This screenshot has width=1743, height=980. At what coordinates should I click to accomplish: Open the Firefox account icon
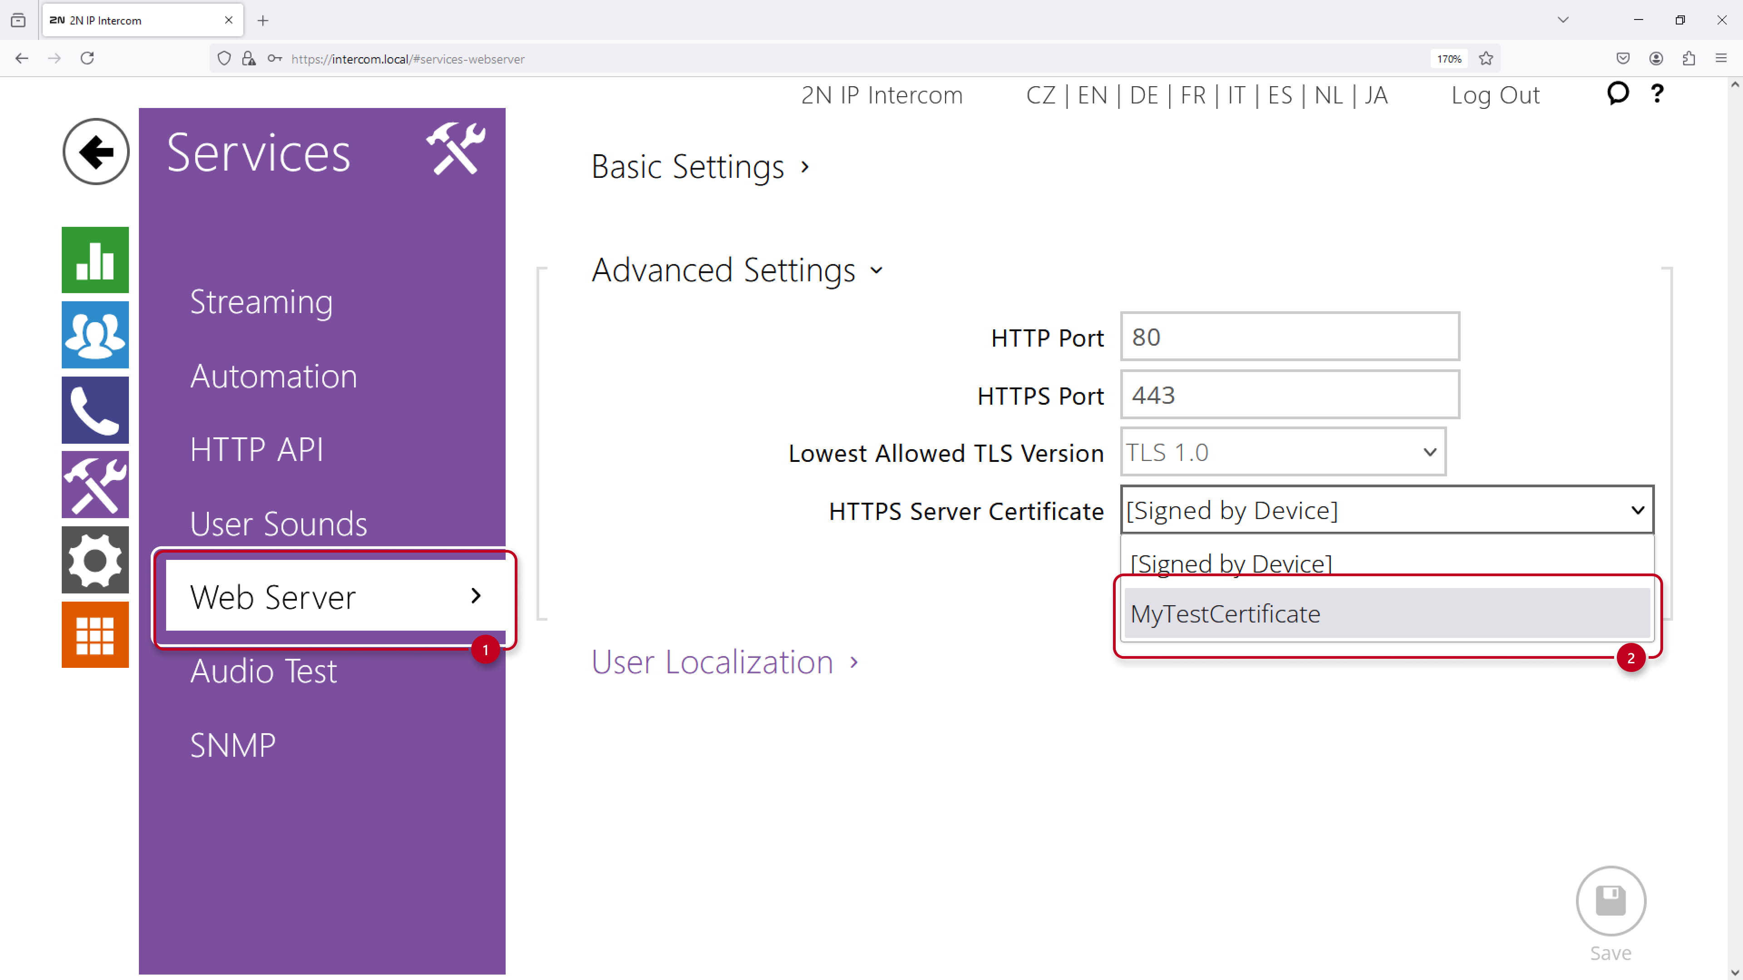1656,59
